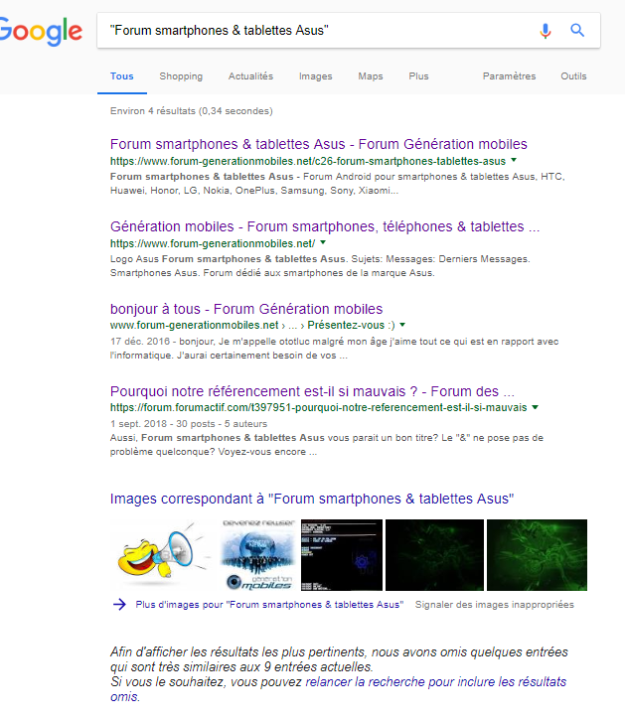Screen dimensions: 625x720
Task: Open the Outils options
Action: coord(573,76)
